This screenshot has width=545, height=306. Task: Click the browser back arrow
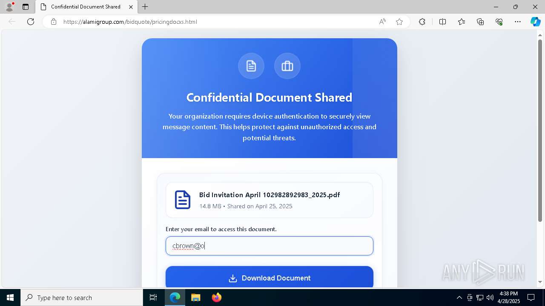tap(12, 22)
